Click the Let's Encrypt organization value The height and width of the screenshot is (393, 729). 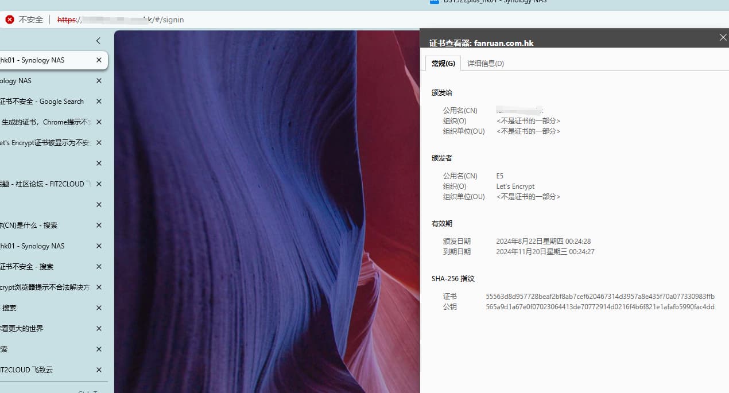point(515,186)
